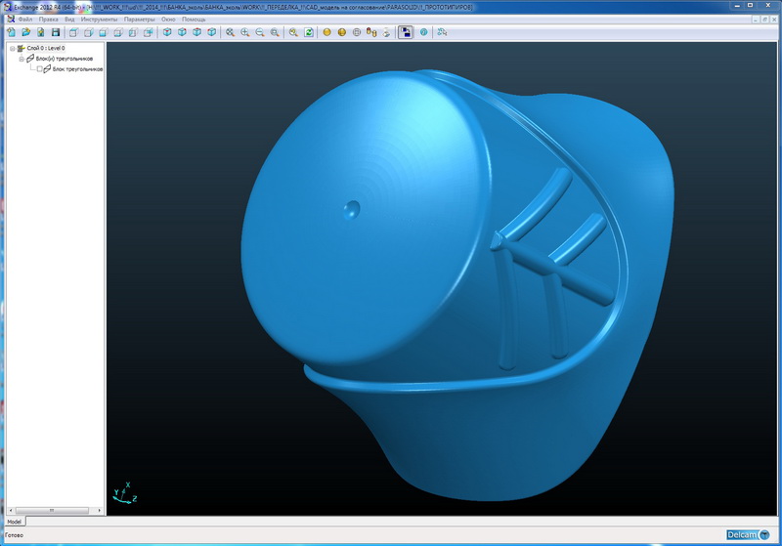Open the Окно menu

pos(168,20)
